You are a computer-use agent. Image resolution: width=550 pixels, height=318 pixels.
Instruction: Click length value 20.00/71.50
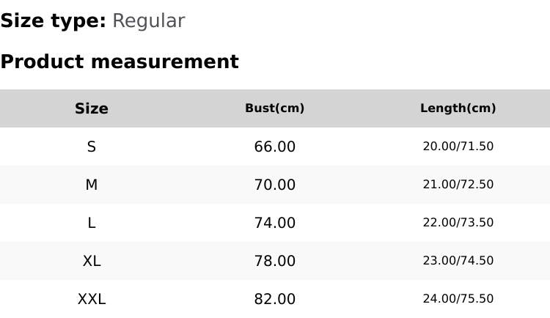pyautogui.click(x=458, y=147)
